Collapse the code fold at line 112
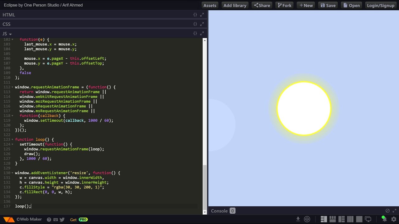Image resolution: width=399 pixels, height=224 pixels. (12, 87)
